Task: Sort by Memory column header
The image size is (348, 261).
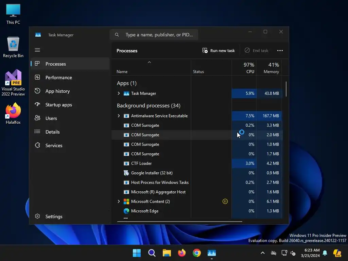Action: [x=269, y=68]
